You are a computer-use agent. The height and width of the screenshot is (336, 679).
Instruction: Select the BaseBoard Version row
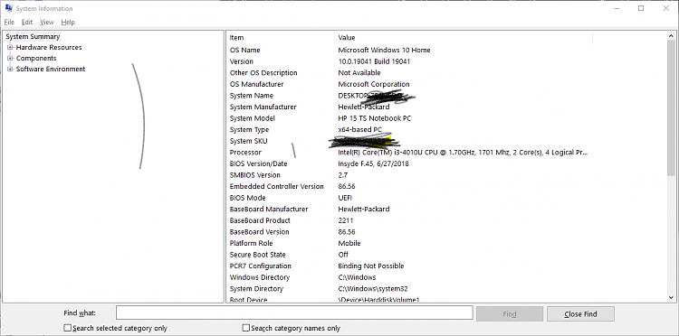tap(409, 232)
